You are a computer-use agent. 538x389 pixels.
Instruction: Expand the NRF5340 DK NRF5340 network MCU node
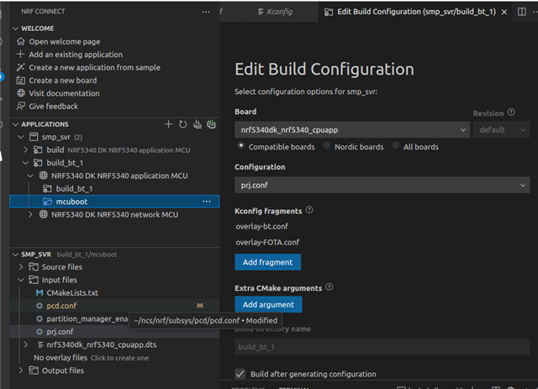click(x=30, y=214)
